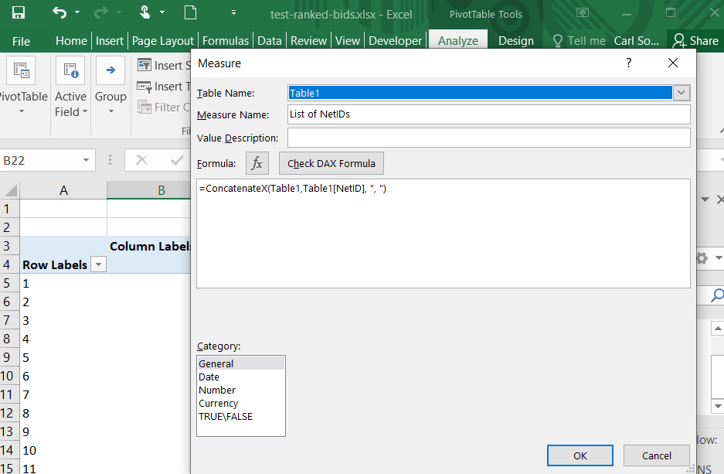
Task: Open the fx insert function button
Action: pyautogui.click(x=257, y=163)
